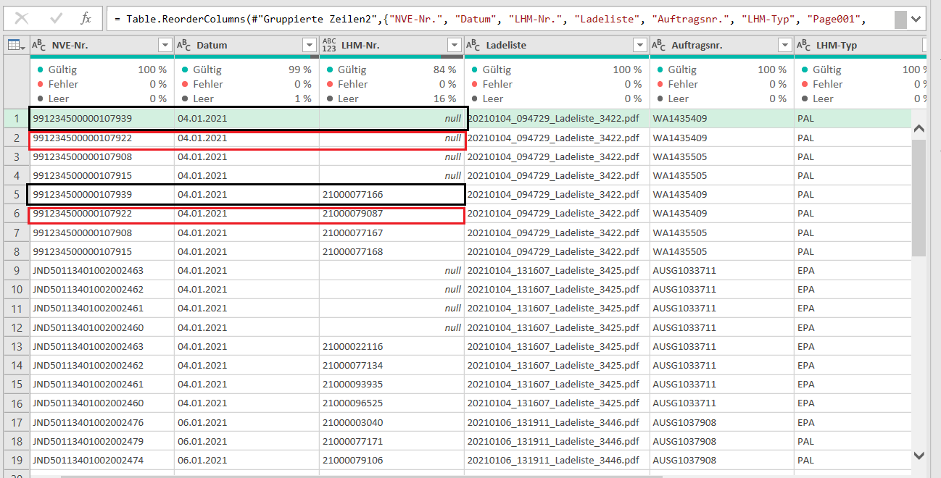Change data type icon of LHM-Typ column
This screenshot has width=941, height=478.
tap(804, 45)
